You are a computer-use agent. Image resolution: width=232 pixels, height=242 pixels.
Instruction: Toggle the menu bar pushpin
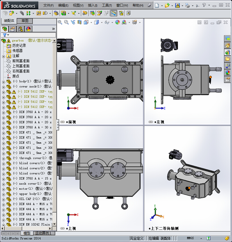(x=149, y=5)
